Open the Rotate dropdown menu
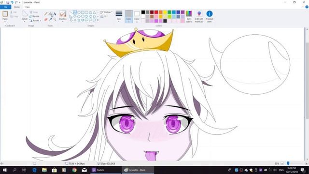Screen dimensions: 309x174 pos(35,20)
